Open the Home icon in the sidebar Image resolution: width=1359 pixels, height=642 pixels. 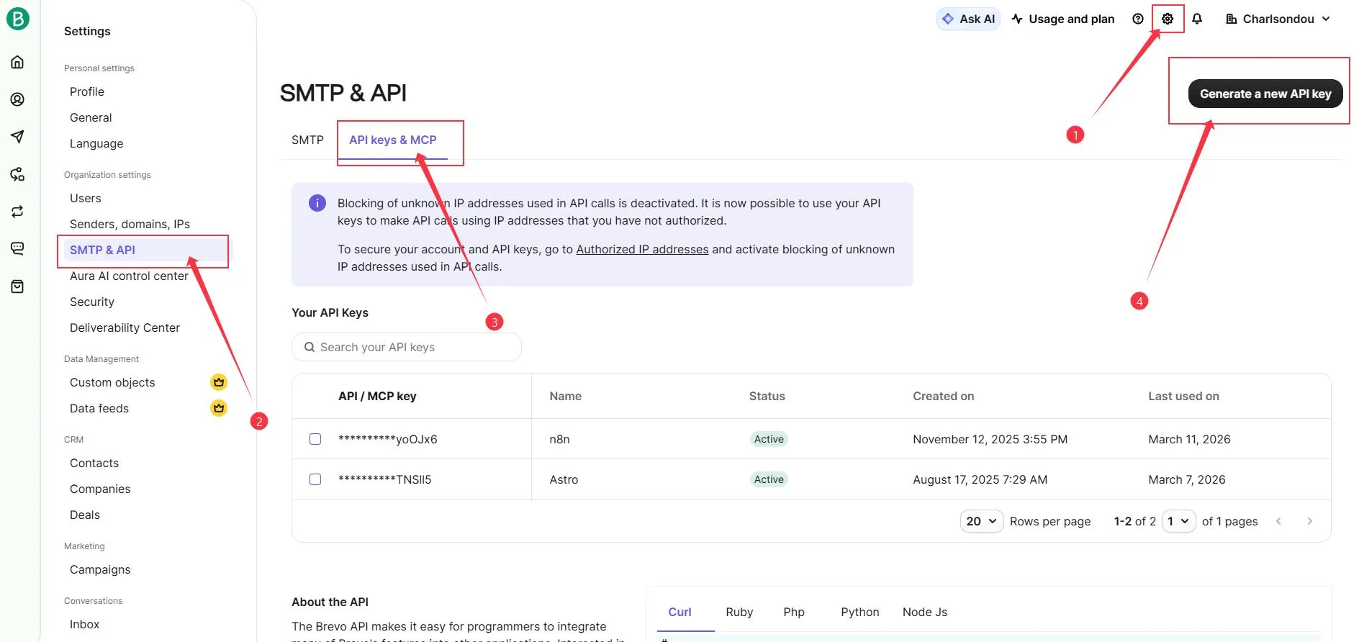[17, 62]
